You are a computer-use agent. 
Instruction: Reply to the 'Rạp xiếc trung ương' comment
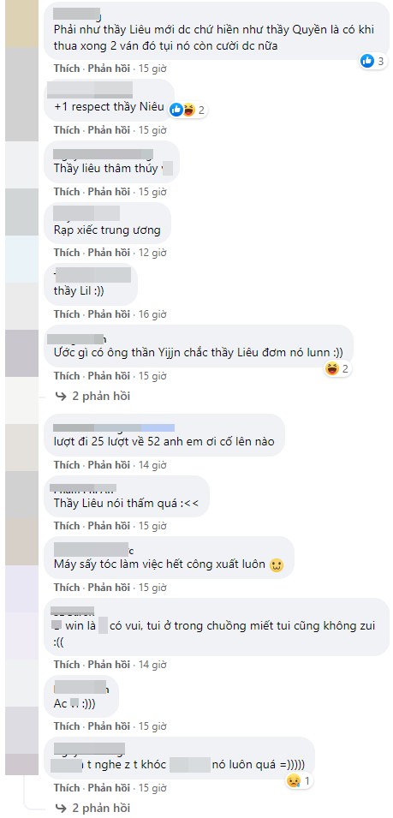click(x=109, y=253)
